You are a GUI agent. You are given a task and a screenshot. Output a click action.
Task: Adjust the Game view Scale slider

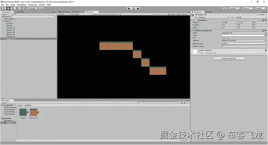[x=109, y=14]
